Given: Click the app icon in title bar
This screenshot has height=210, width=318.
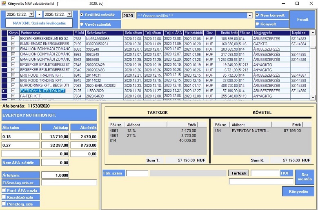Looking at the screenshot, I should tap(4, 3).
